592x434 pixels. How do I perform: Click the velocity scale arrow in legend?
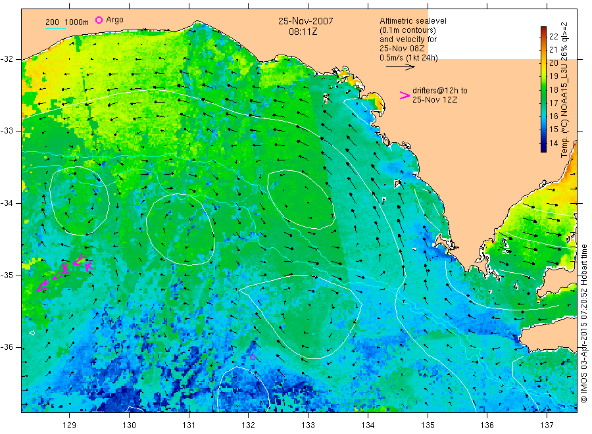(400, 67)
